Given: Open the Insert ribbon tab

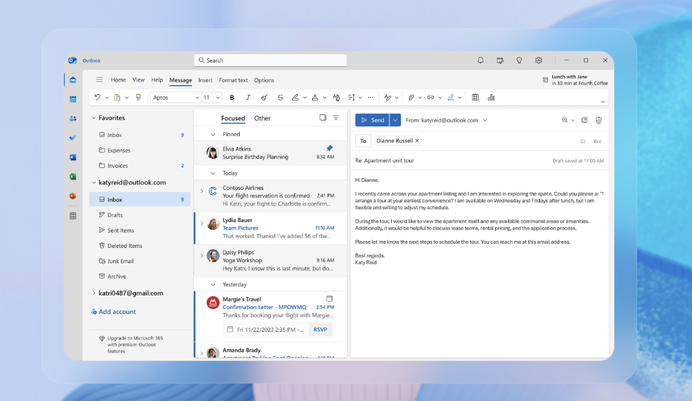Looking at the screenshot, I should click(205, 81).
